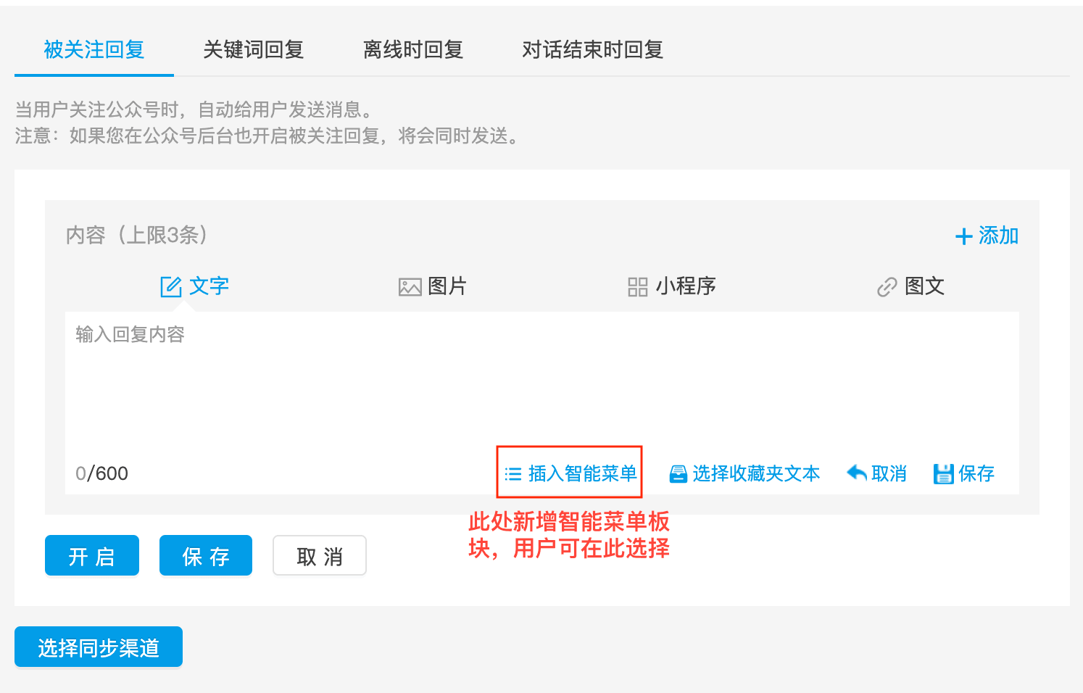This screenshot has height=693, width=1083.
Task: Click the + 添加 link
Action: point(987,236)
